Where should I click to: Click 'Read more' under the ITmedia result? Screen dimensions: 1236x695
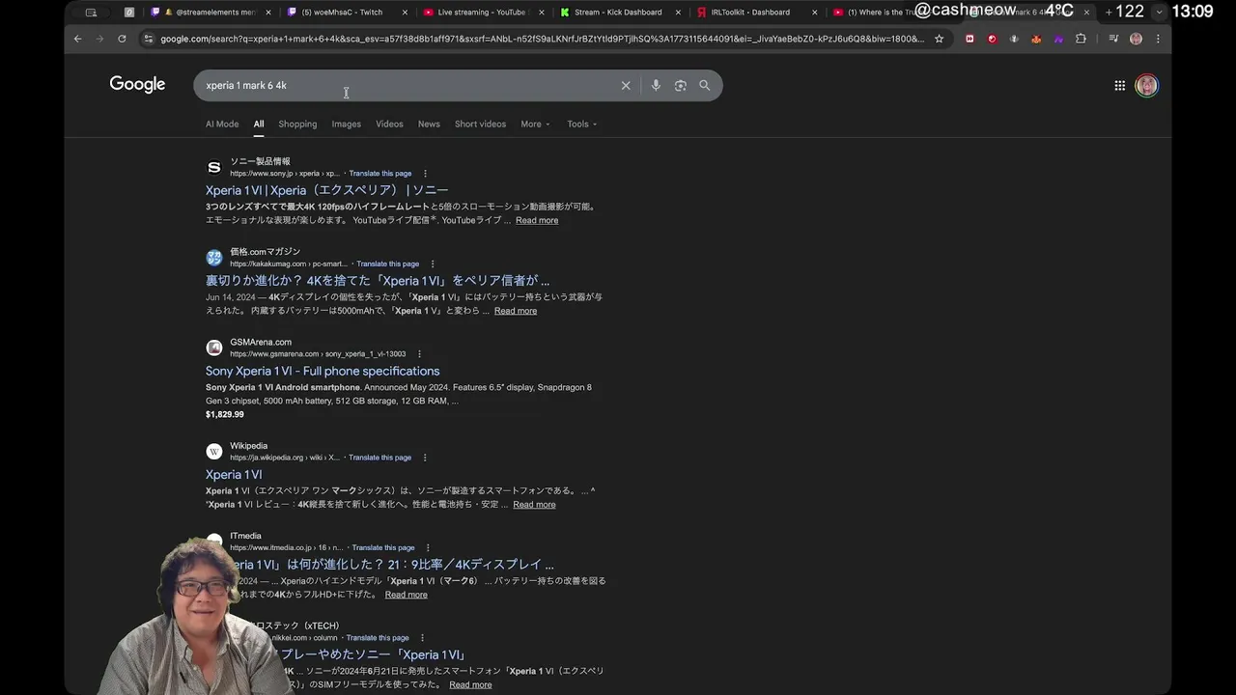tap(407, 595)
